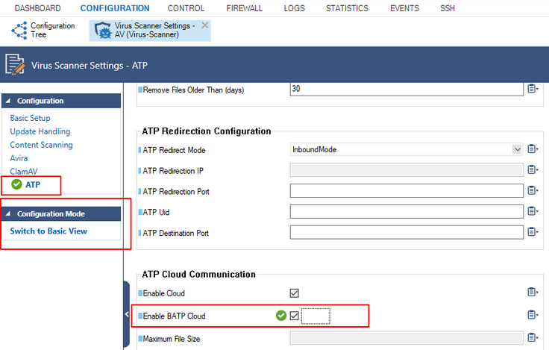Screen dimensions: 549x350
Task: Click the clipboard icon beside ATP Redirect Mode
Action: 533,149
